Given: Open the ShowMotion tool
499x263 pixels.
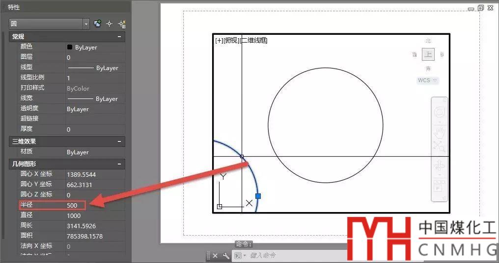Looking at the screenshot, I should [x=440, y=185].
